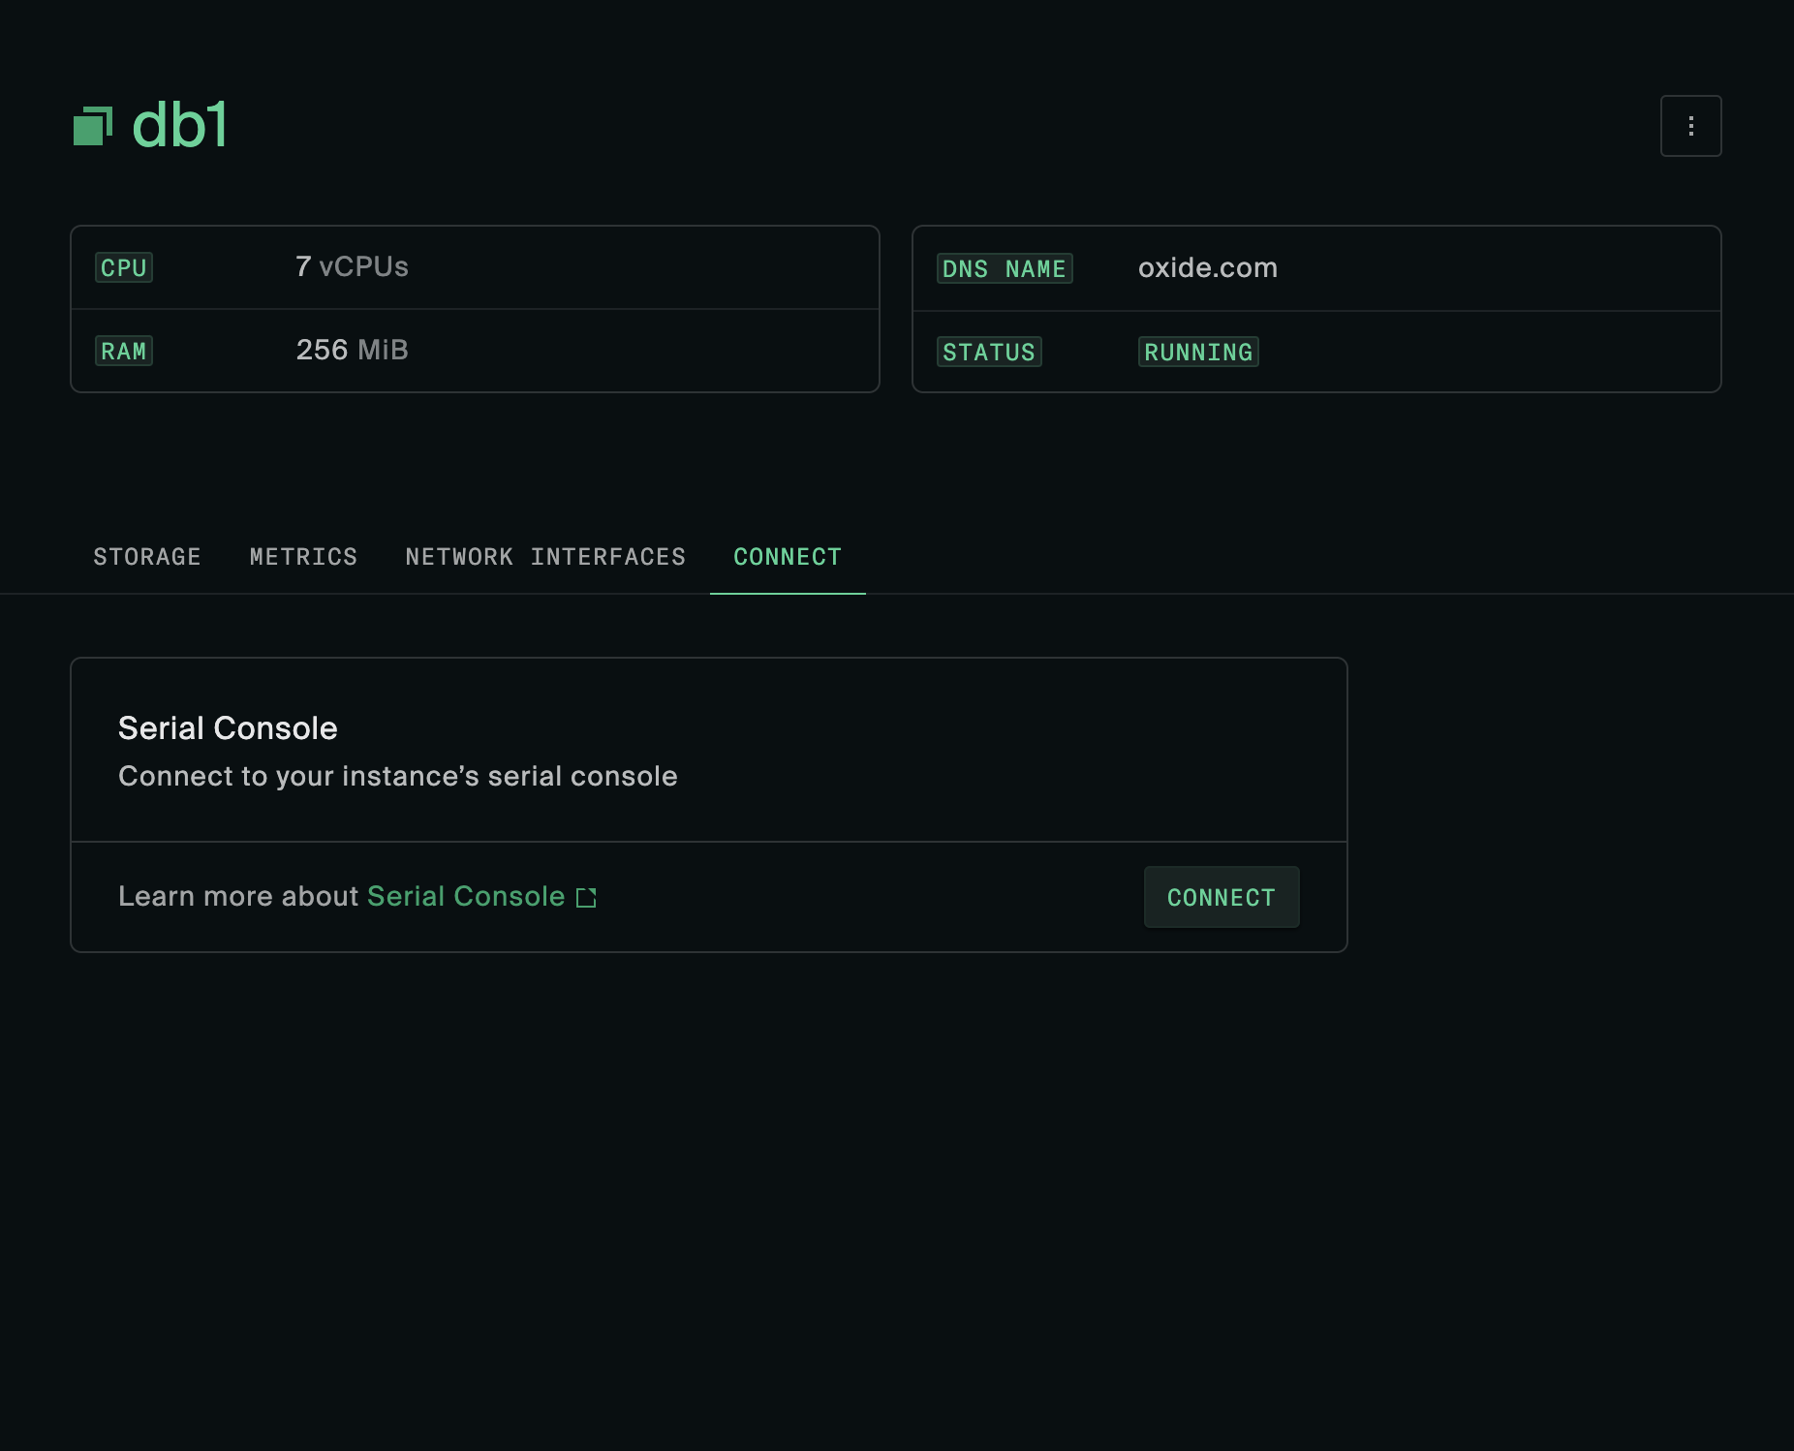The width and height of the screenshot is (1794, 1451).
Task: Click the oxide.com DNS value
Action: [1208, 267]
